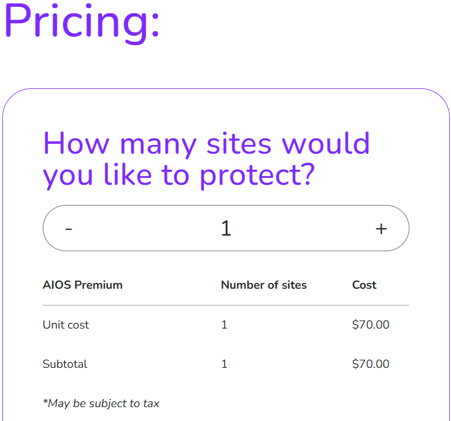
Task: Click the purple top border of pricing card
Action: (x=226, y=89)
